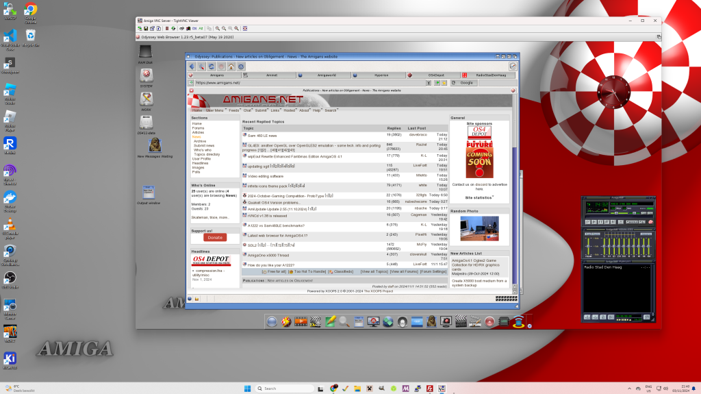Click TightVNC refresh screen icon
701x394 pixels.
point(173,28)
